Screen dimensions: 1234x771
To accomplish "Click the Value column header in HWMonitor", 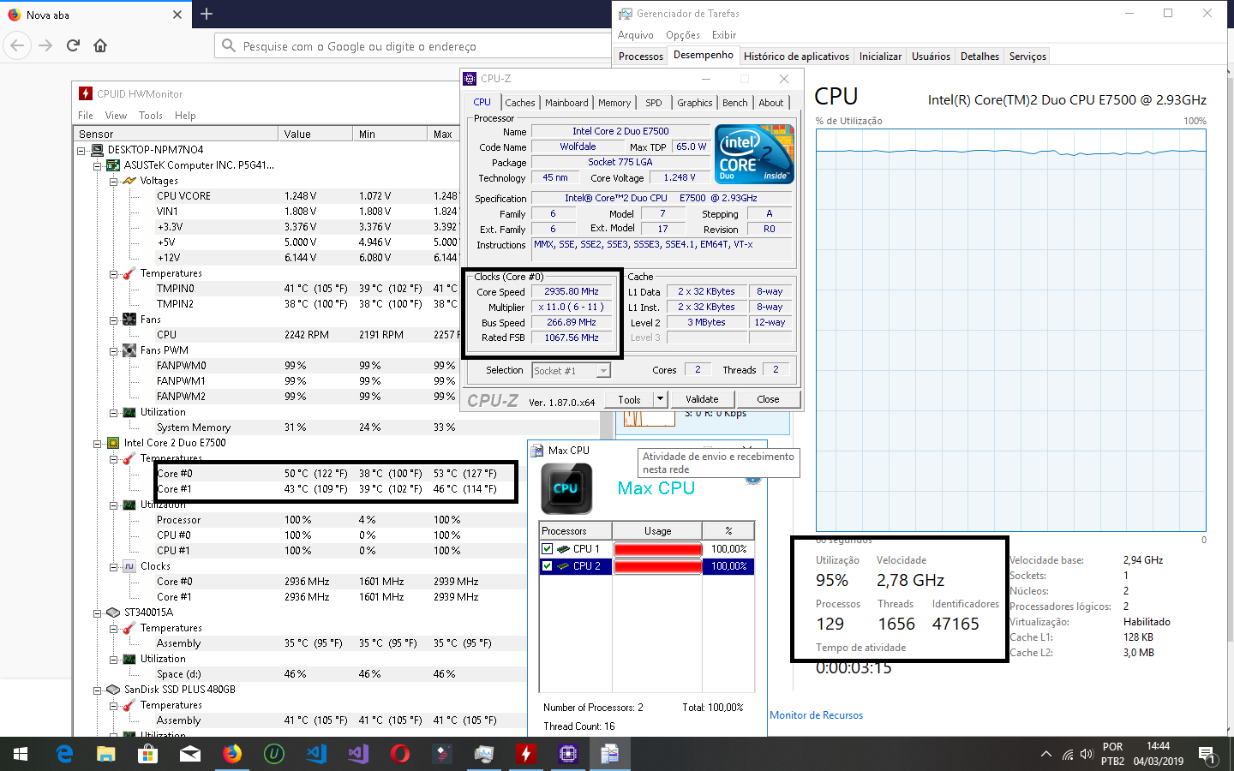I will click(x=315, y=134).
